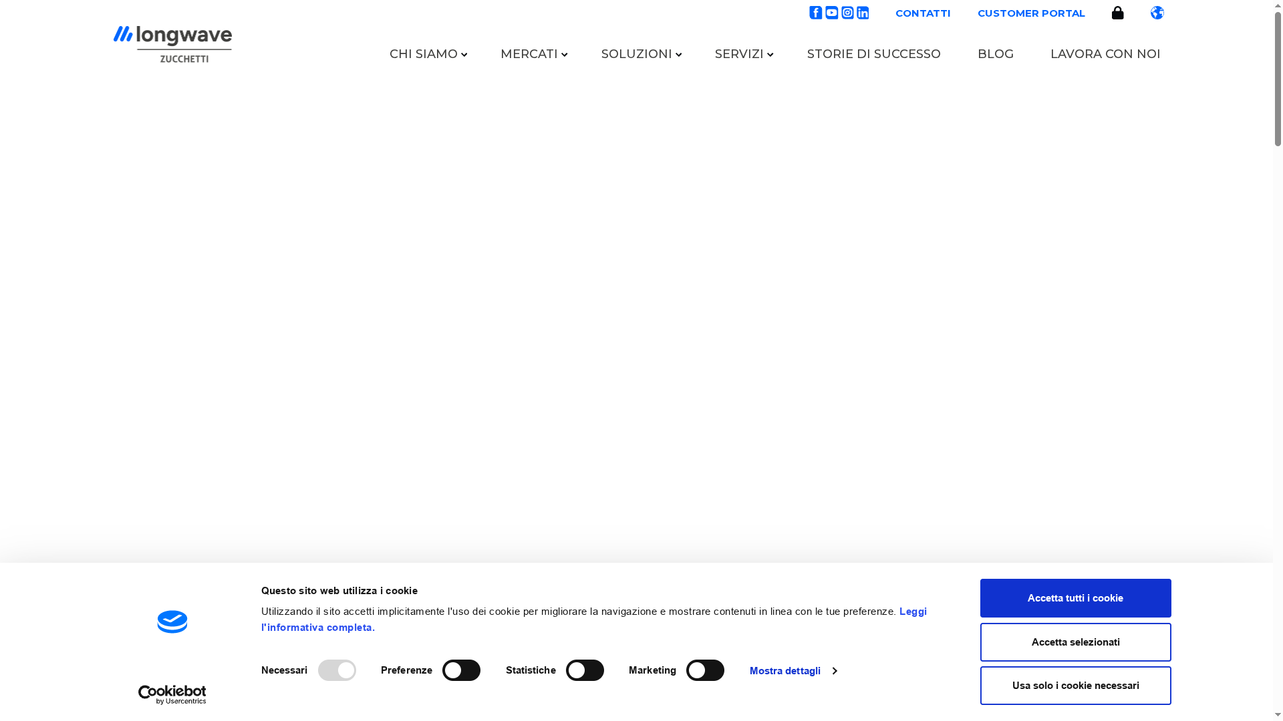Viewport: 1283px width, 721px height.
Task: Enable the Statistiche cookie toggle
Action: (x=585, y=670)
